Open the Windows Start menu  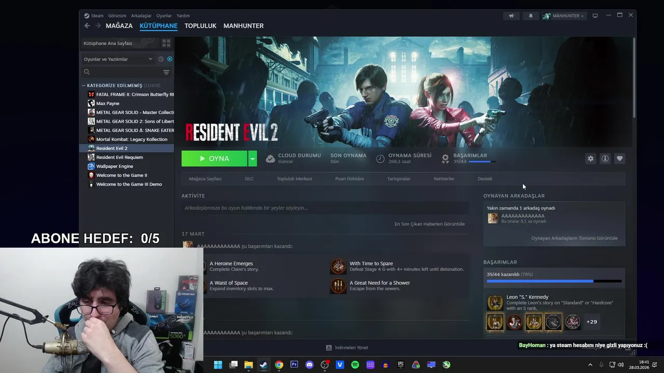pyautogui.click(x=218, y=365)
